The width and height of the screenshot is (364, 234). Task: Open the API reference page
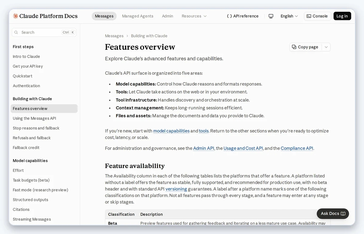(243, 16)
